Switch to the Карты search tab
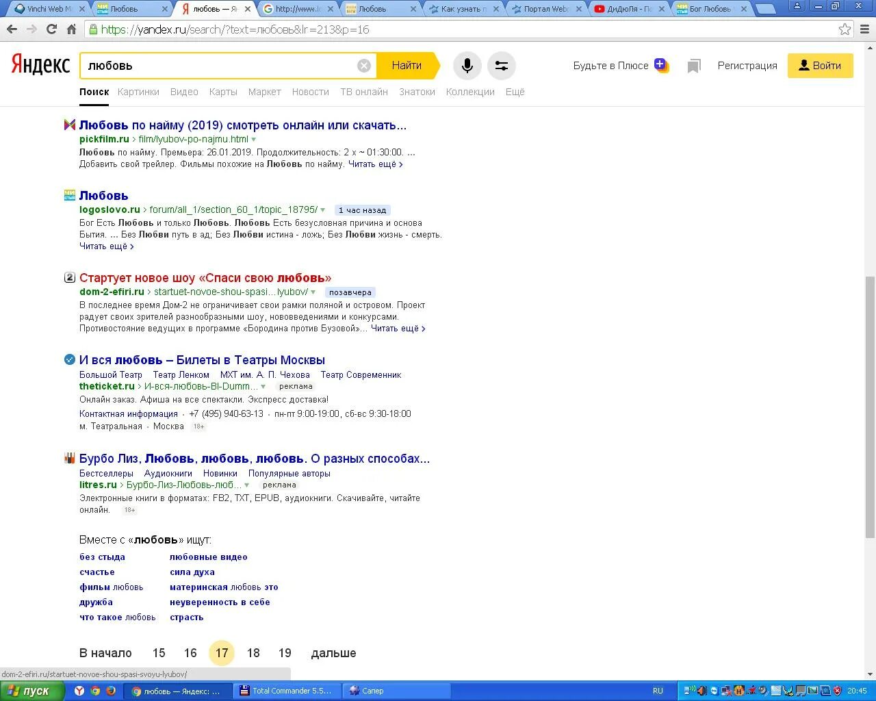The width and height of the screenshot is (876, 701). point(223,92)
